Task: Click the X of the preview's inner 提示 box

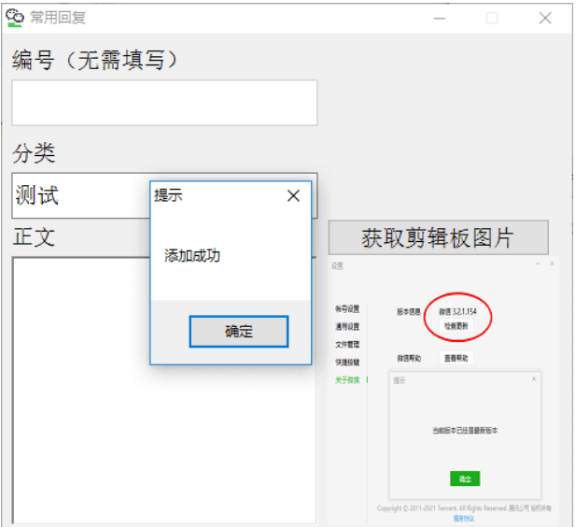Action: click(534, 379)
